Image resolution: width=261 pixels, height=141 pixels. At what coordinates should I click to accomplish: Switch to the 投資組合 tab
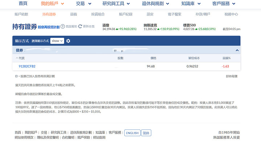coord(98,14)
